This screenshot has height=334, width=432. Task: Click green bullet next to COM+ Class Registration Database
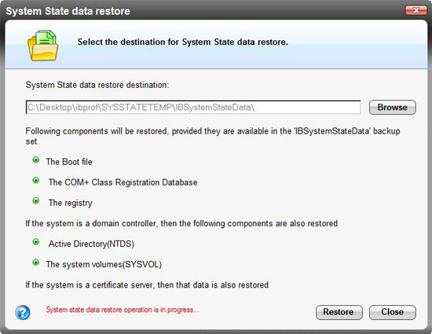click(x=36, y=180)
